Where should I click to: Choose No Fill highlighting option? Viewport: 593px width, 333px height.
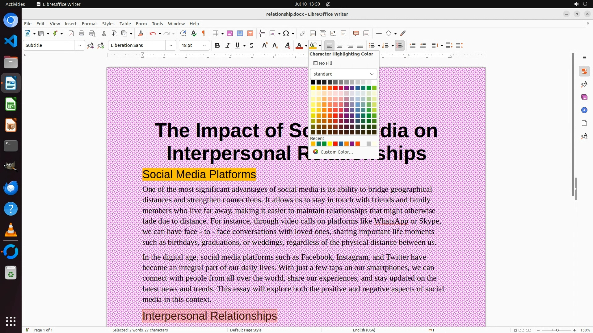[323, 63]
